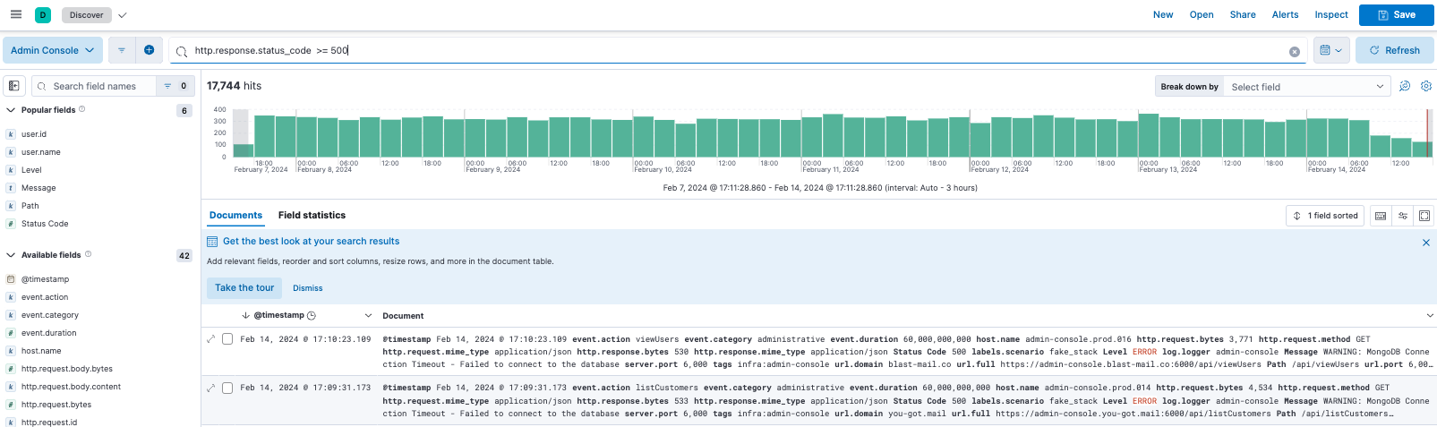Expand the first document row at 17:10:23.109
The width and height of the screenshot is (1437, 427).
[211, 339]
